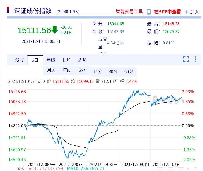Click the 最高 value 15148.78
Viewport: 203px width, 171px height.
coord(171,24)
